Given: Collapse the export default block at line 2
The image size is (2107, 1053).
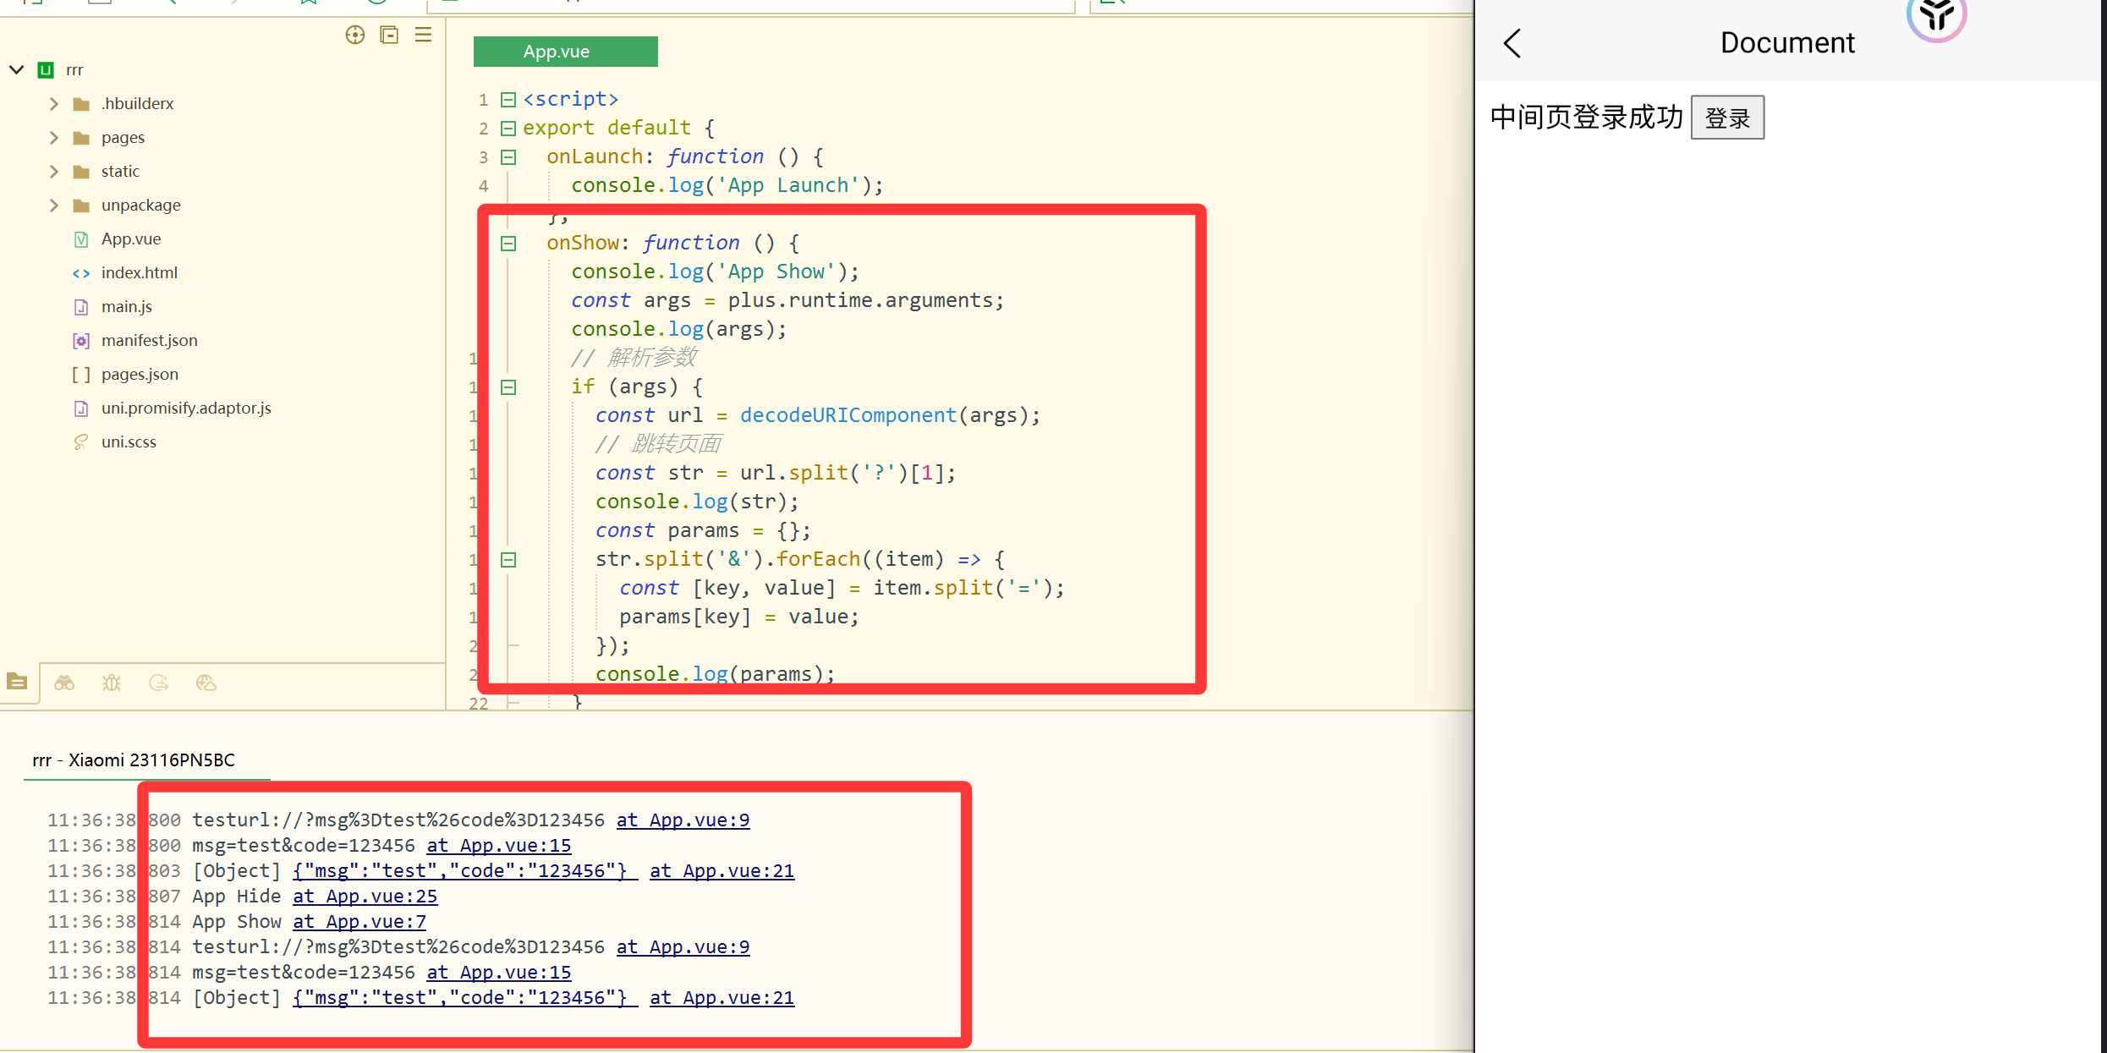Looking at the screenshot, I should pos(508,128).
